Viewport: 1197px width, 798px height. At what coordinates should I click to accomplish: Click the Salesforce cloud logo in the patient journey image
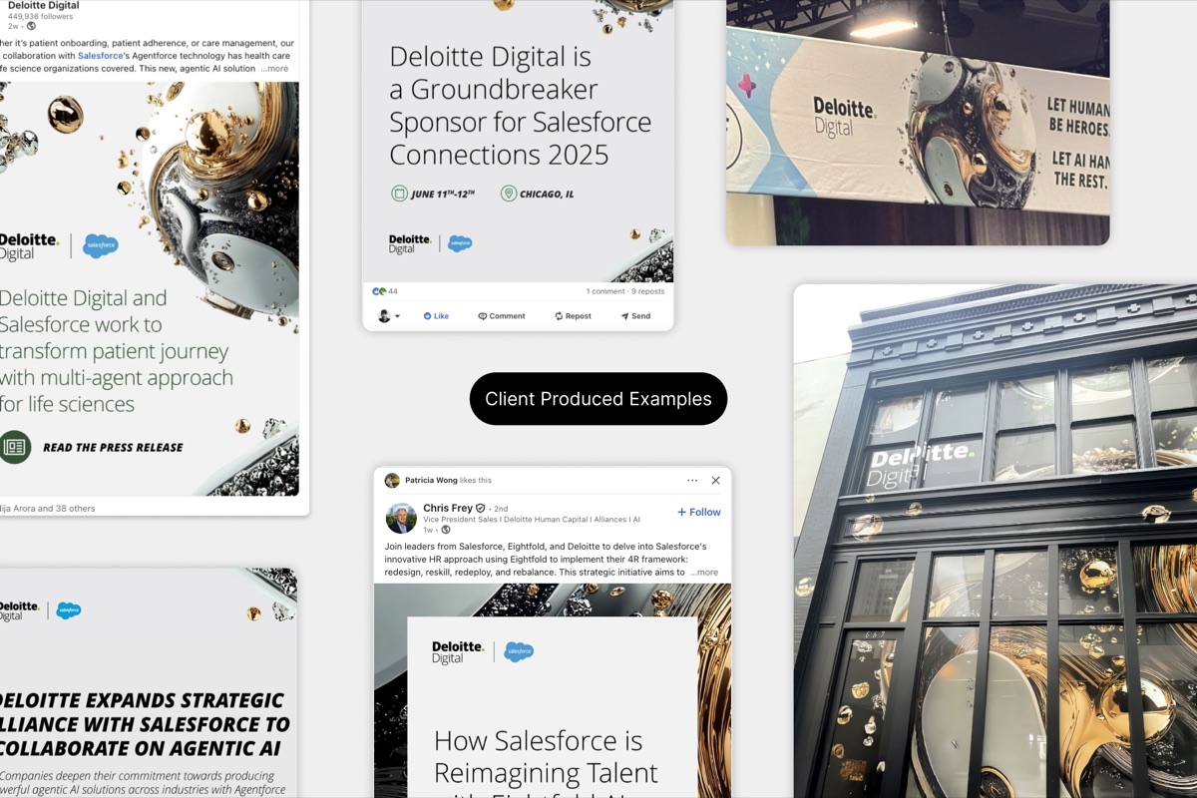coord(101,246)
